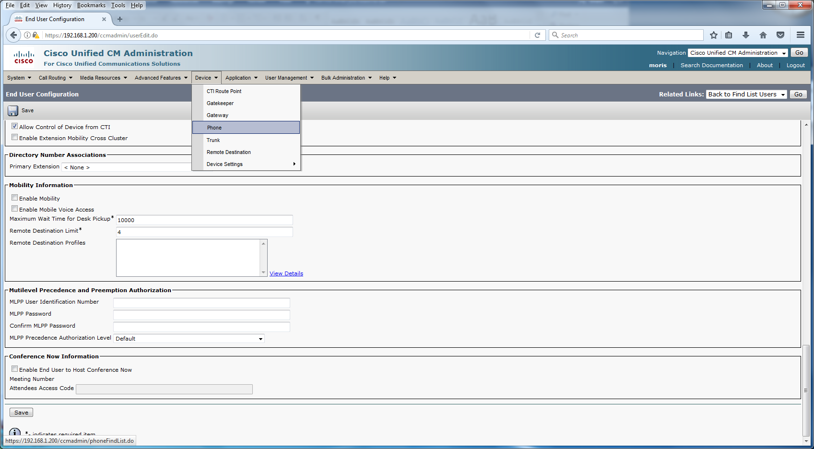
Task: Expand the Media Resources menu
Action: [104, 78]
